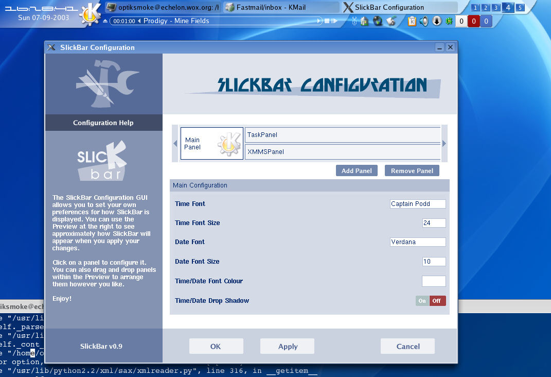Click the X icon in the window title bar
This screenshot has height=377, width=551.
pos(51,47)
